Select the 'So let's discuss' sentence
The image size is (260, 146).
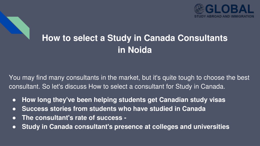click(134, 86)
